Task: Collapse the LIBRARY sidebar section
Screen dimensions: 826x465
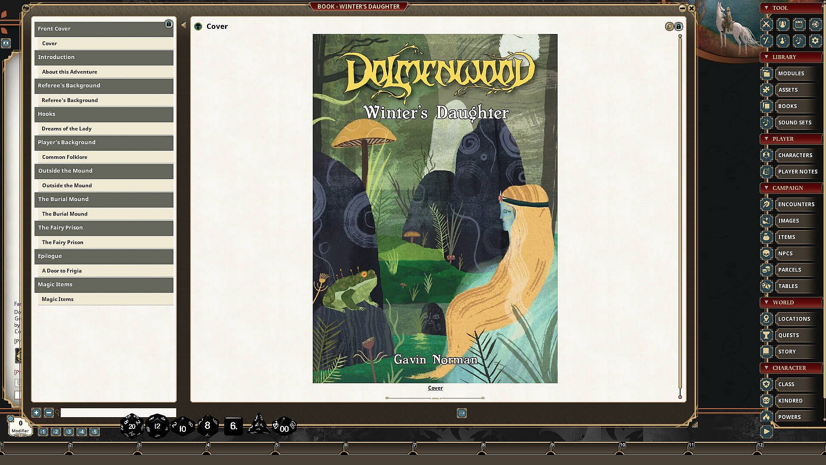Action: point(766,57)
